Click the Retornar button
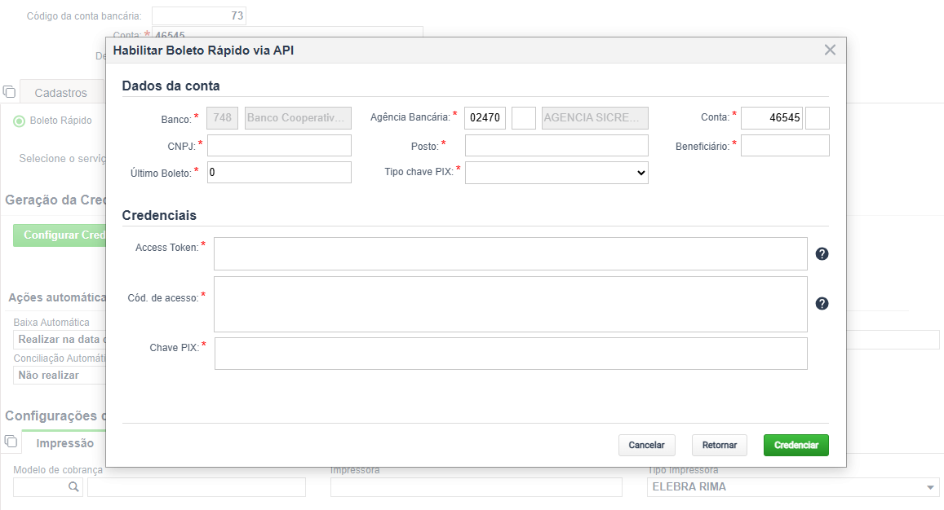This screenshot has width=944, height=510. 720,445
